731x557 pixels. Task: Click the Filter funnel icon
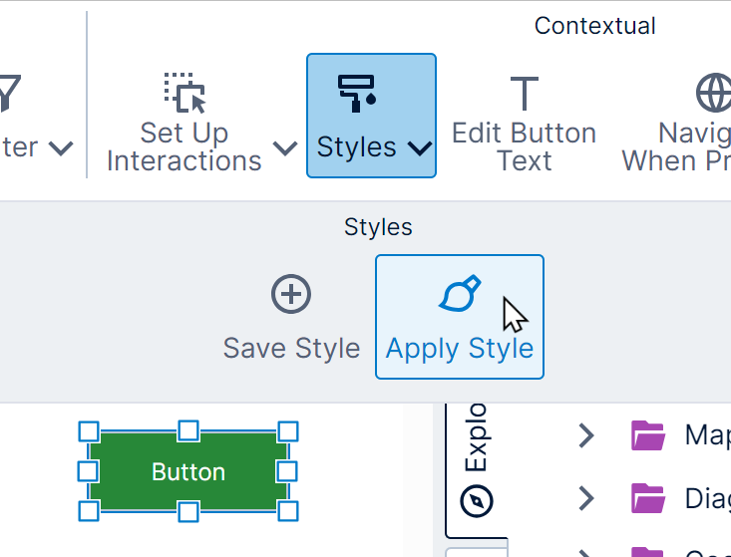click(8, 93)
